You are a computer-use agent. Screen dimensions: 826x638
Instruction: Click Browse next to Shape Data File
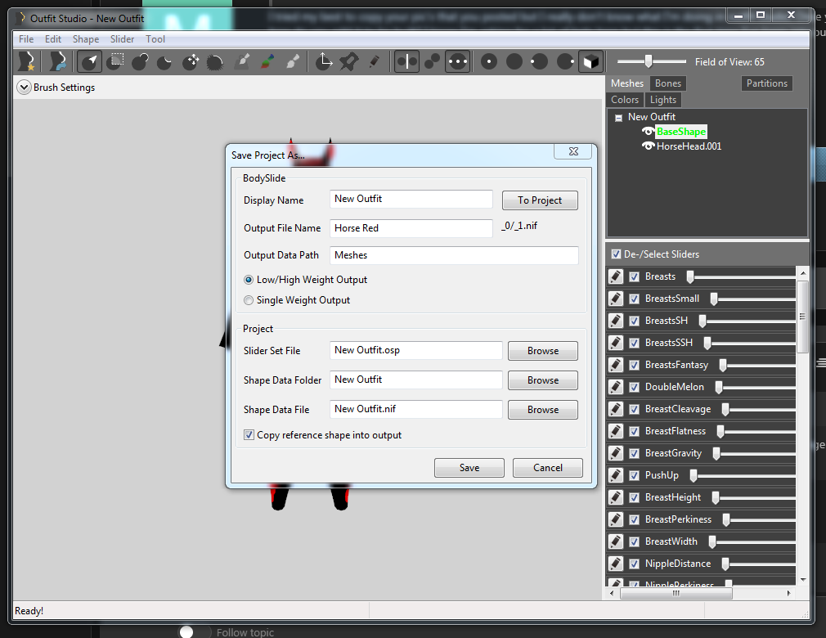point(542,410)
